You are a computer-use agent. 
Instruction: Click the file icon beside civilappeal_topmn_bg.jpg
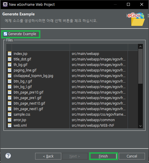[x=10, y=76]
